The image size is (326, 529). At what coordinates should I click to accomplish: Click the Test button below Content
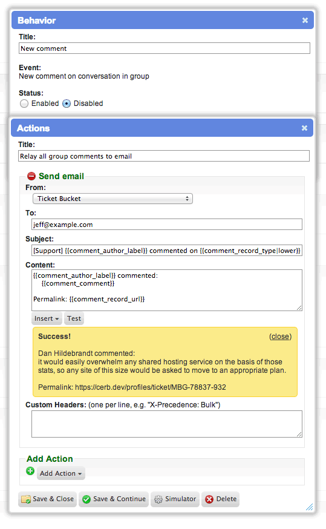point(74,318)
